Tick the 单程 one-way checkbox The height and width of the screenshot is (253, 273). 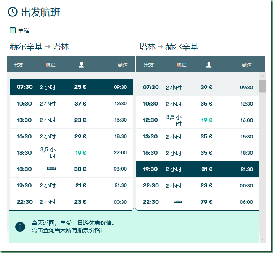13,30
